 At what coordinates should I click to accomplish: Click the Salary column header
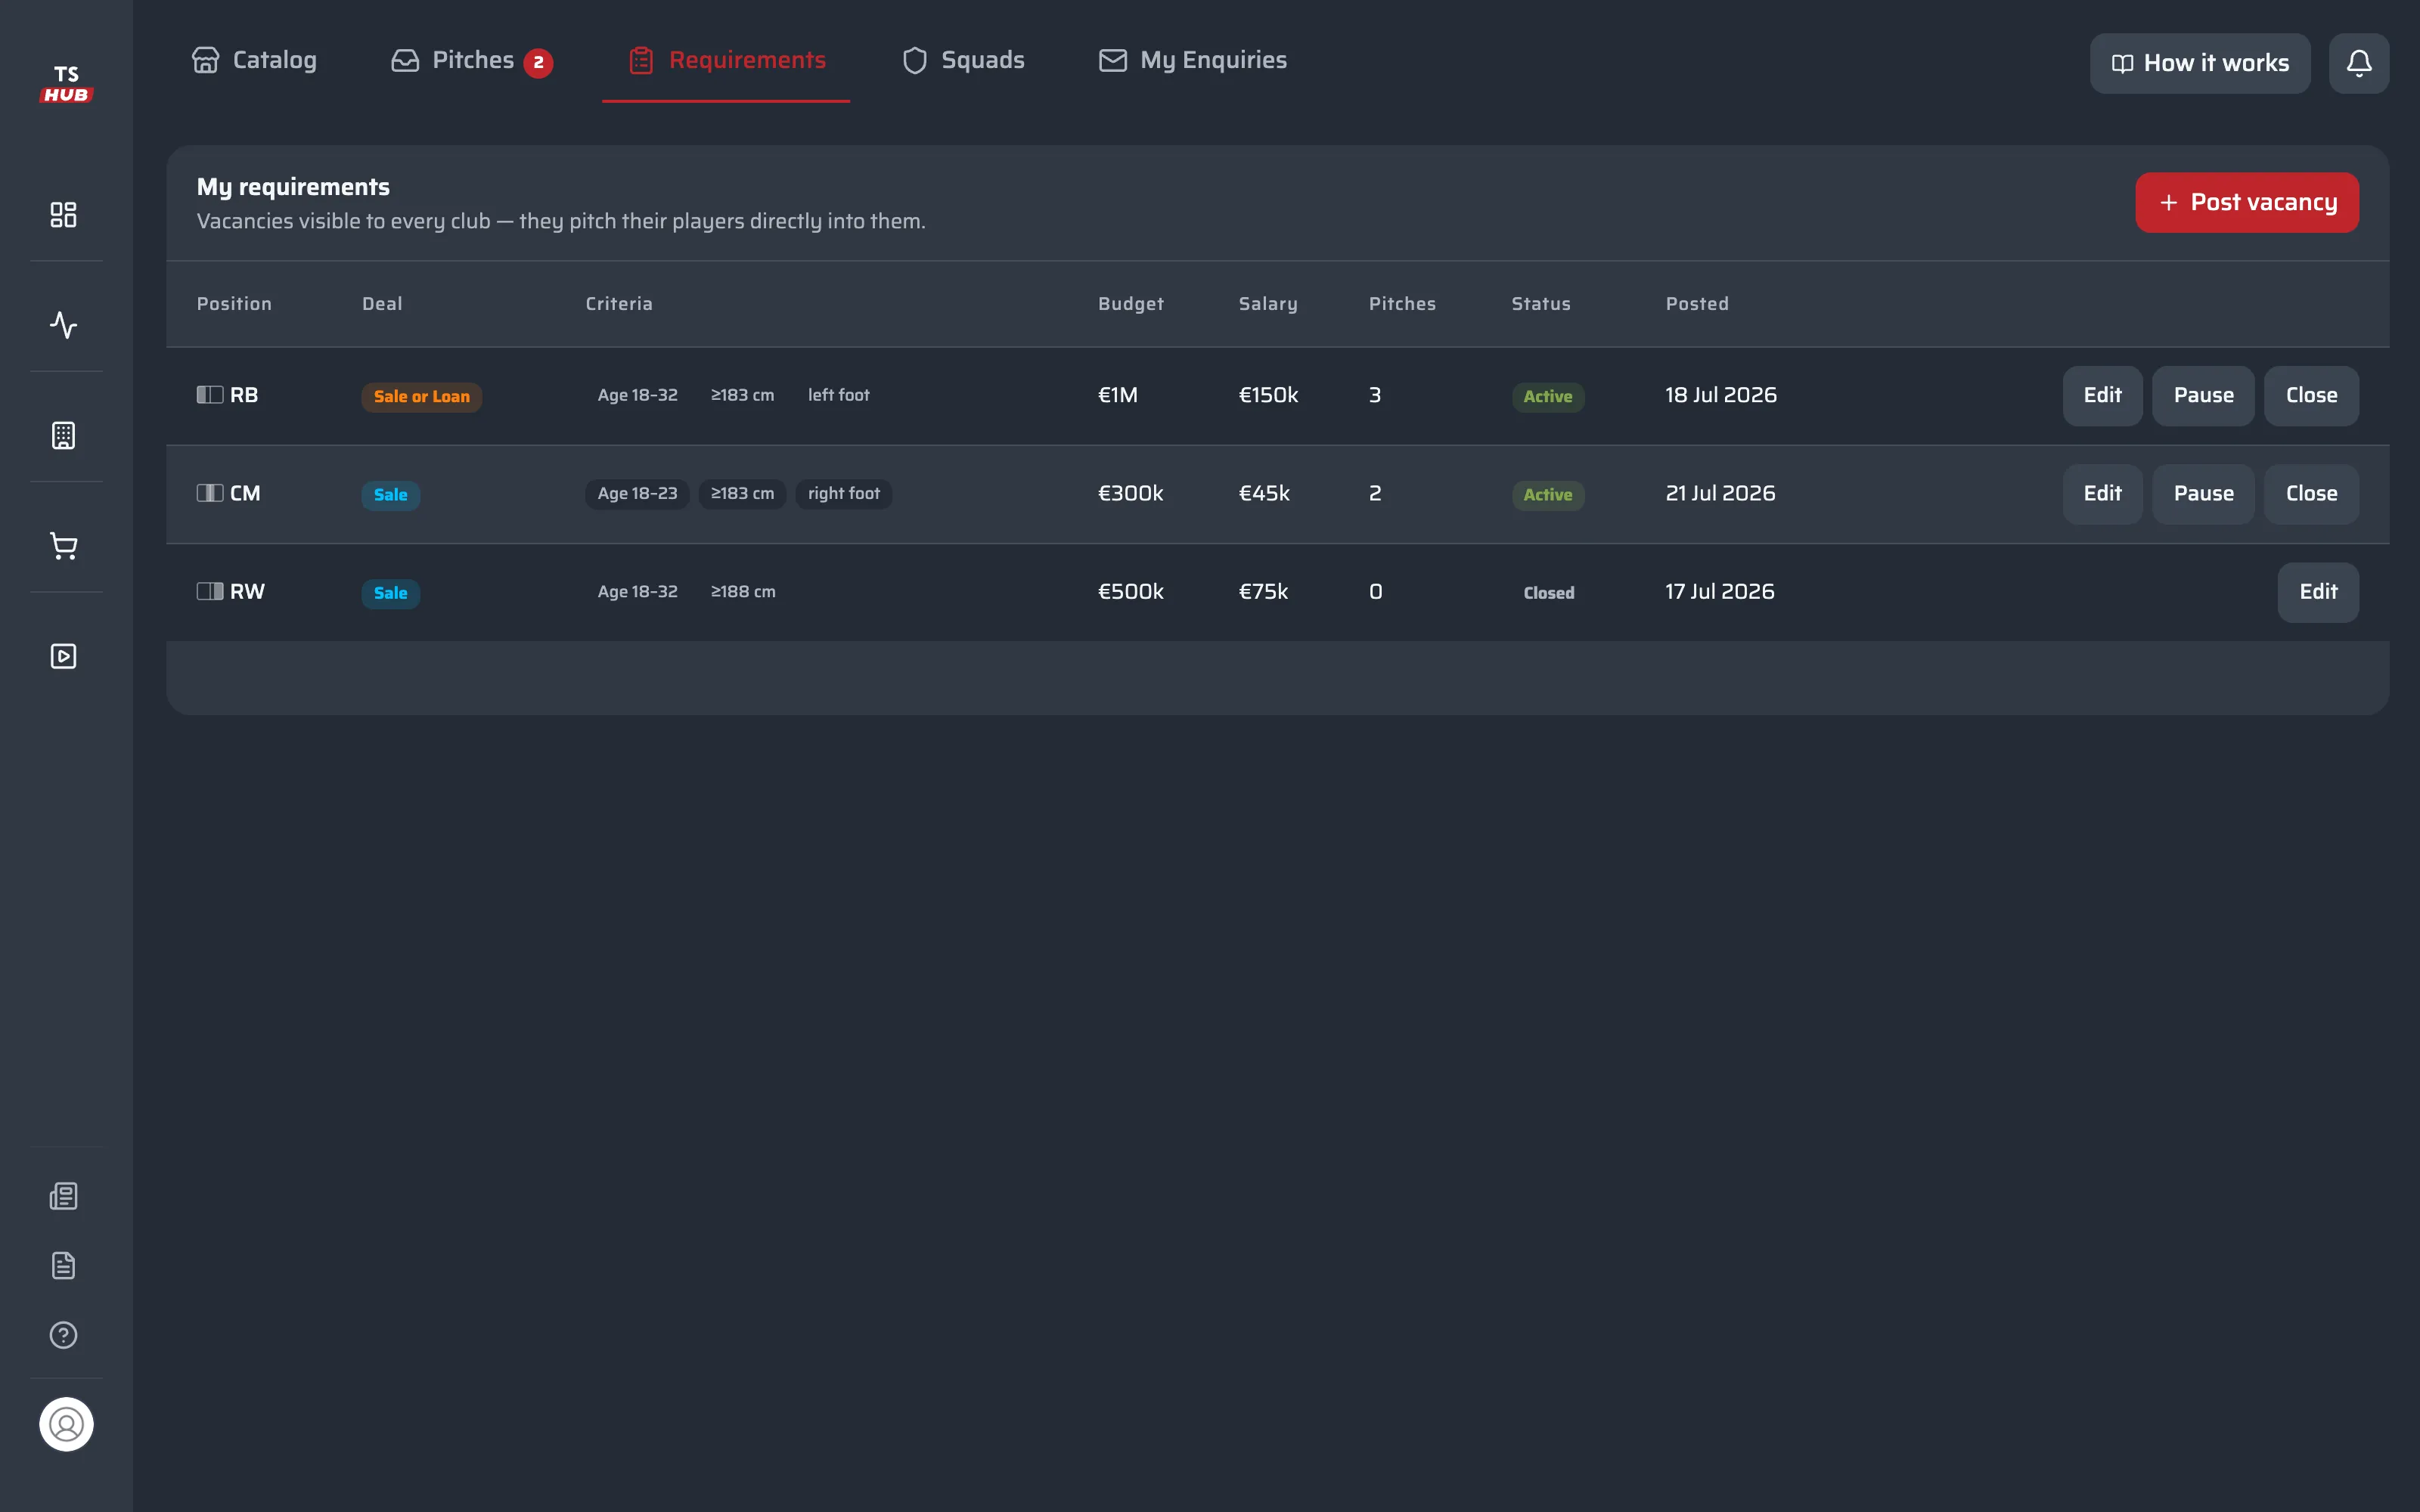tap(1267, 304)
